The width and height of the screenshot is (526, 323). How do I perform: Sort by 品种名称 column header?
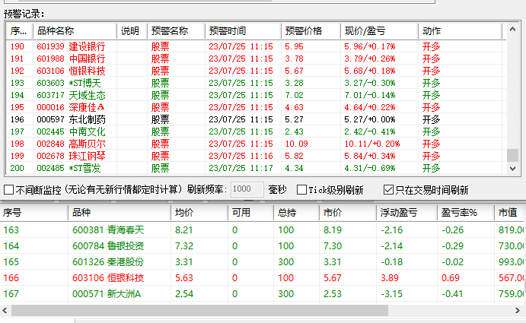[x=75, y=31]
